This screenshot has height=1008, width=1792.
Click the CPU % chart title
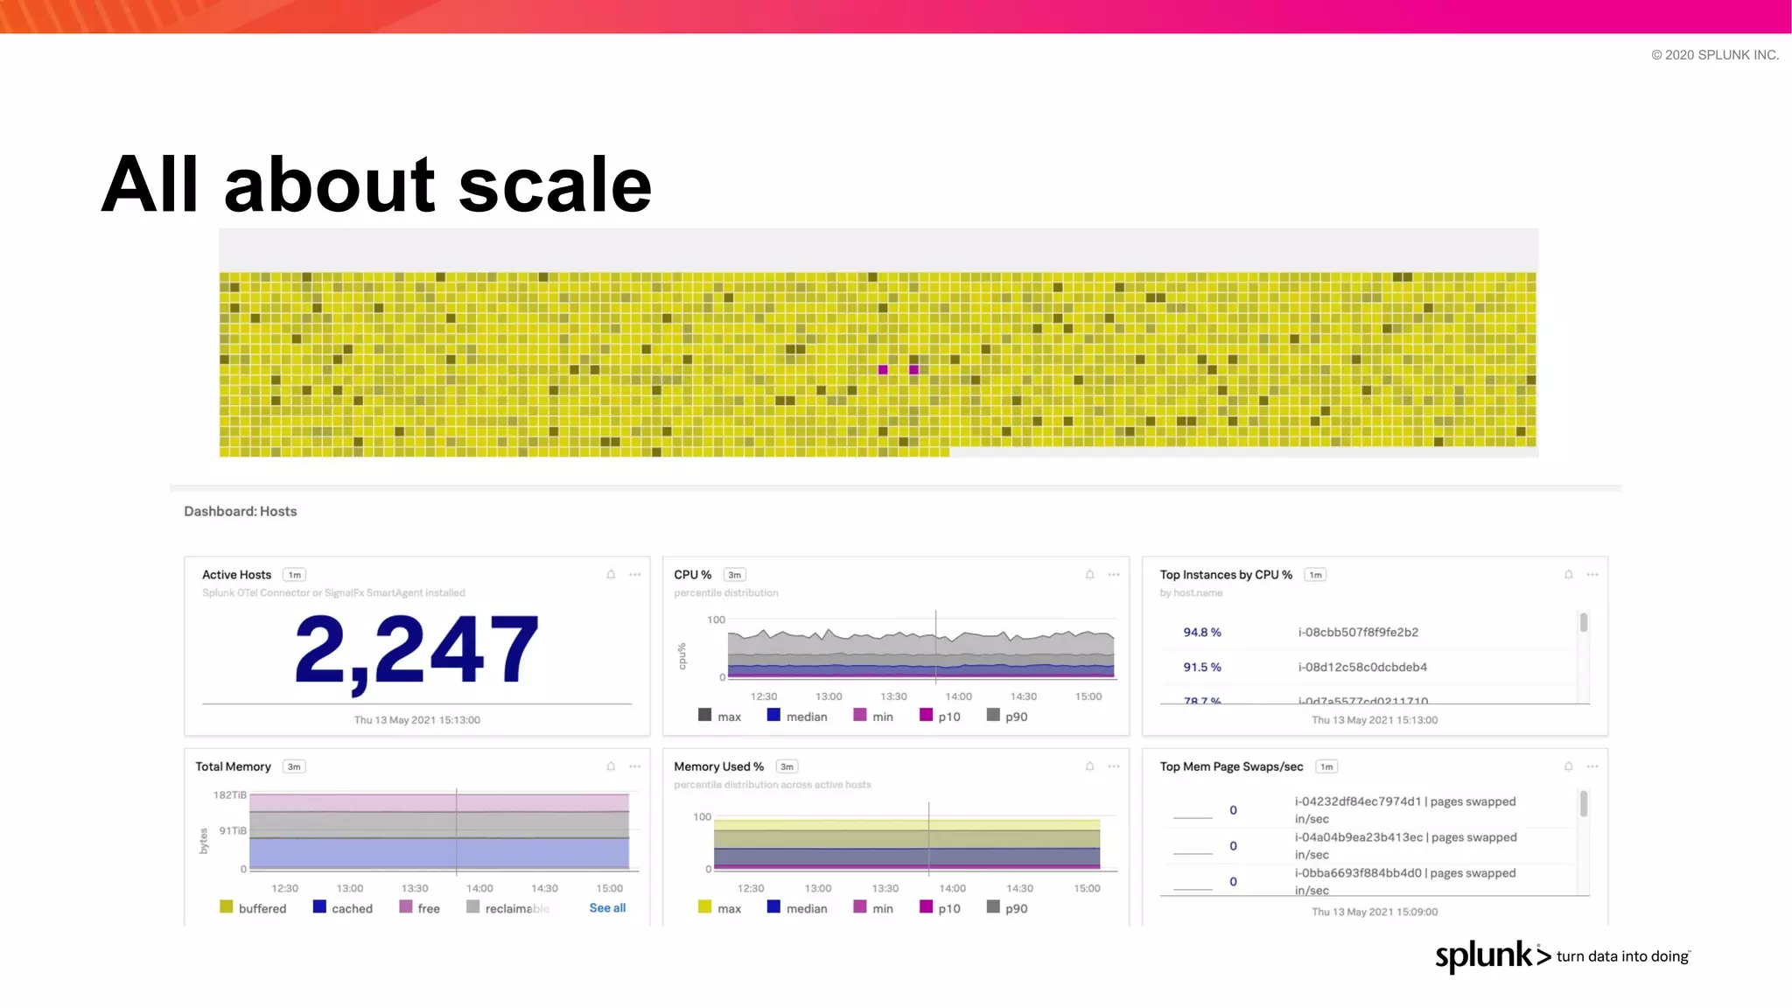click(692, 575)
